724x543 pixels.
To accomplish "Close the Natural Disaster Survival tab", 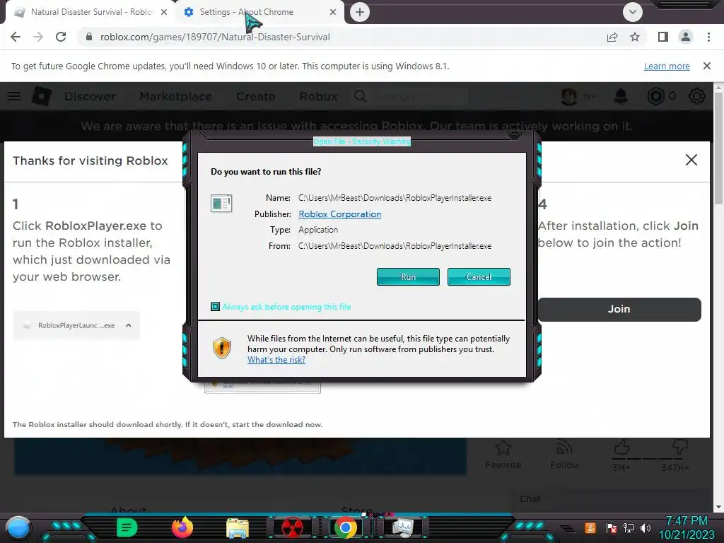I will pyautogui.click(x=164, y=12).
